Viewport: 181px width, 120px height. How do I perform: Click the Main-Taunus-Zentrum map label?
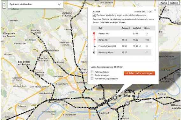pyautogui.click(x=40, y=87)
